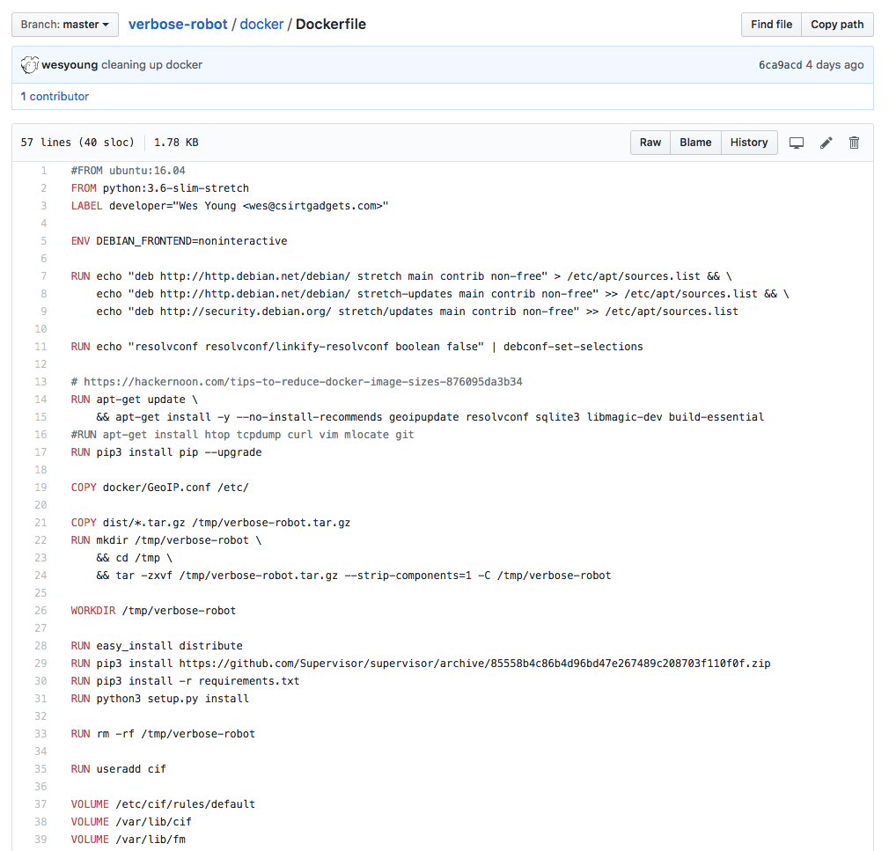Click the Supervisor archive zip URL line
889x851 pixels.
(x=421, y=664)
